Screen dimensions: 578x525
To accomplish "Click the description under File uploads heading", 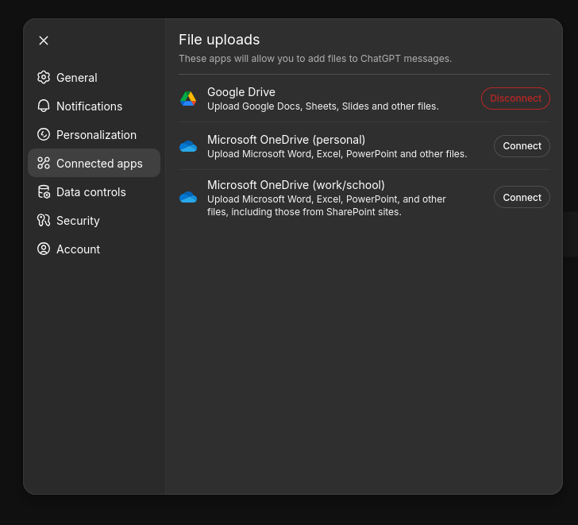I will pos(315,59).
